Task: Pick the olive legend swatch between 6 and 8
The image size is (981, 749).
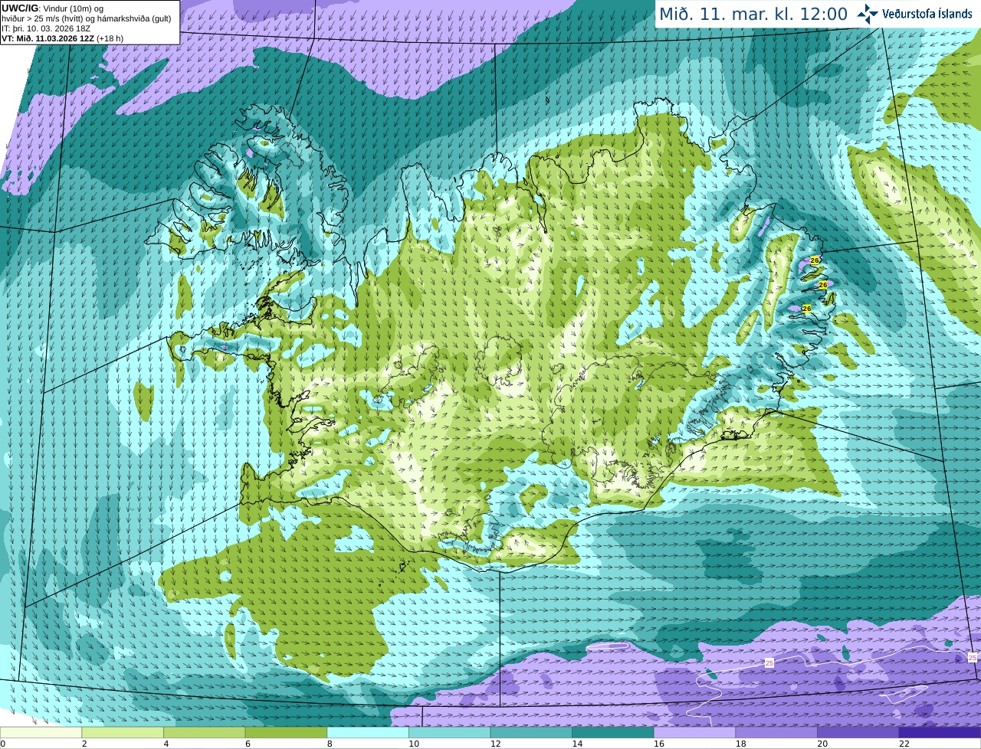Action: [286, 733]
